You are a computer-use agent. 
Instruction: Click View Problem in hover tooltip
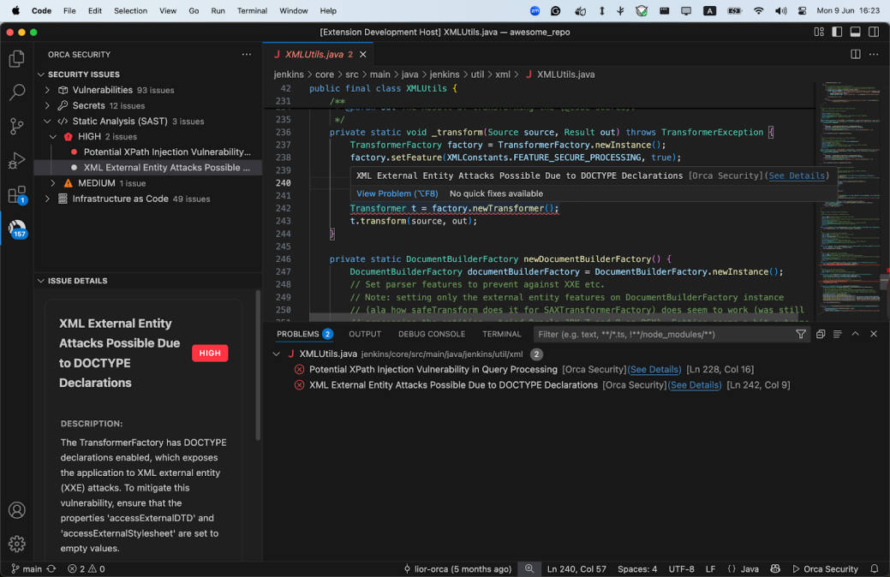tap(397, 193)
